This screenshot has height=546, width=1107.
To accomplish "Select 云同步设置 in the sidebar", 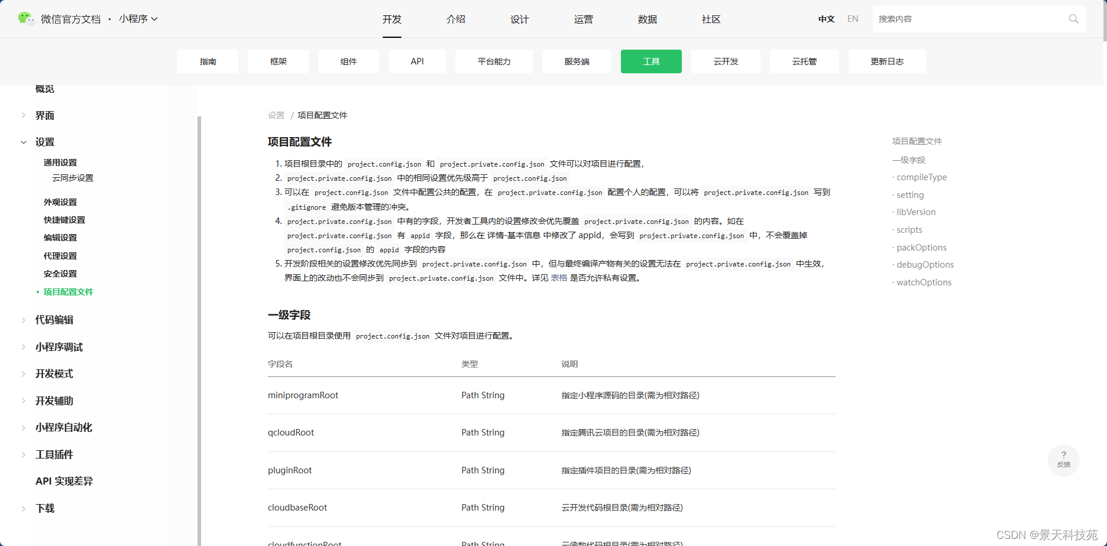I will [x=72, y=177].
